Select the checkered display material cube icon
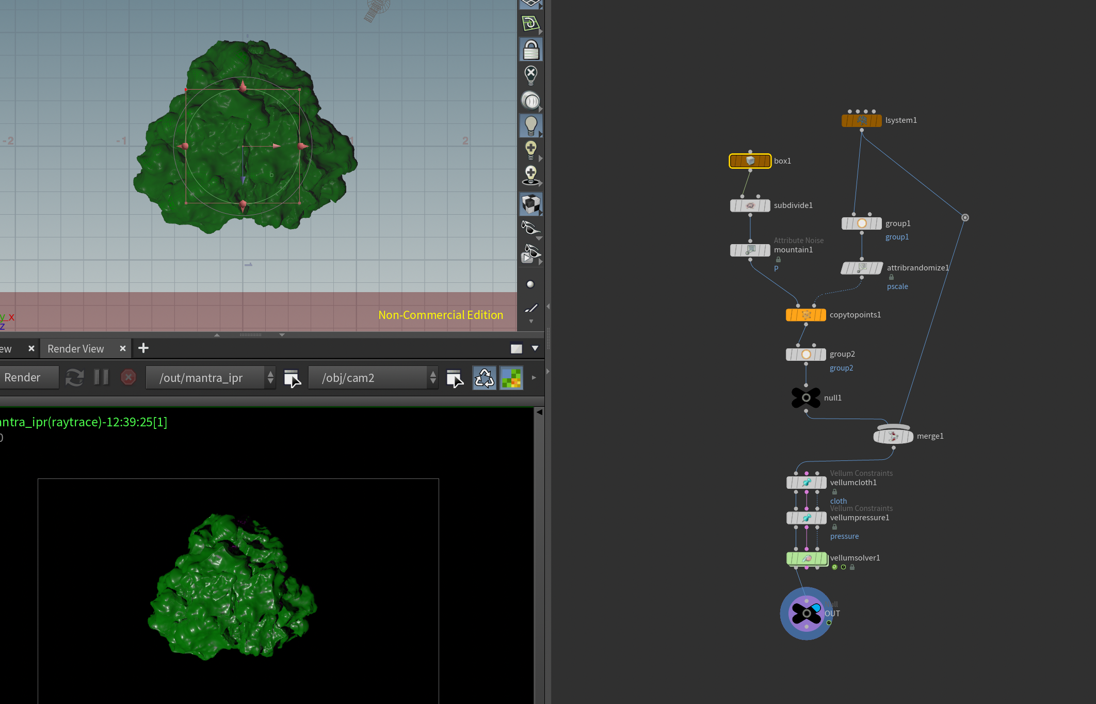The height and width of the screenshot is (704, 1096). pos(530,204)
